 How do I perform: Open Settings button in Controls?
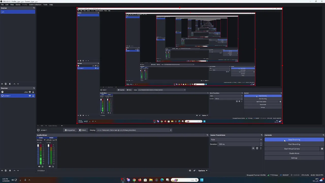pyautogui.click(x=294, y=158)
